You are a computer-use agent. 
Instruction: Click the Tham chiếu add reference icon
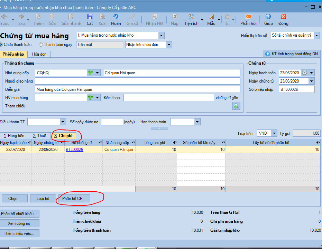point(236,106)
